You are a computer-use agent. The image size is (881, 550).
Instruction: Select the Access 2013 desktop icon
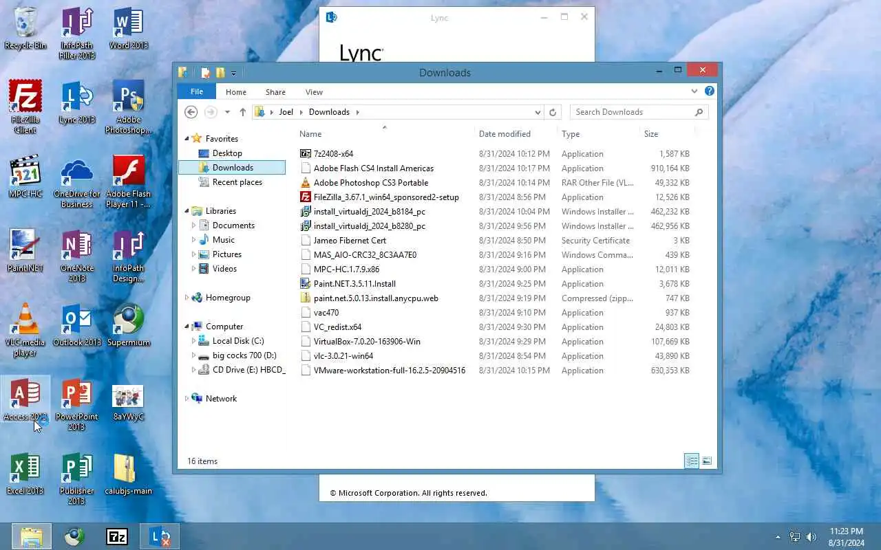click(25, 399)
